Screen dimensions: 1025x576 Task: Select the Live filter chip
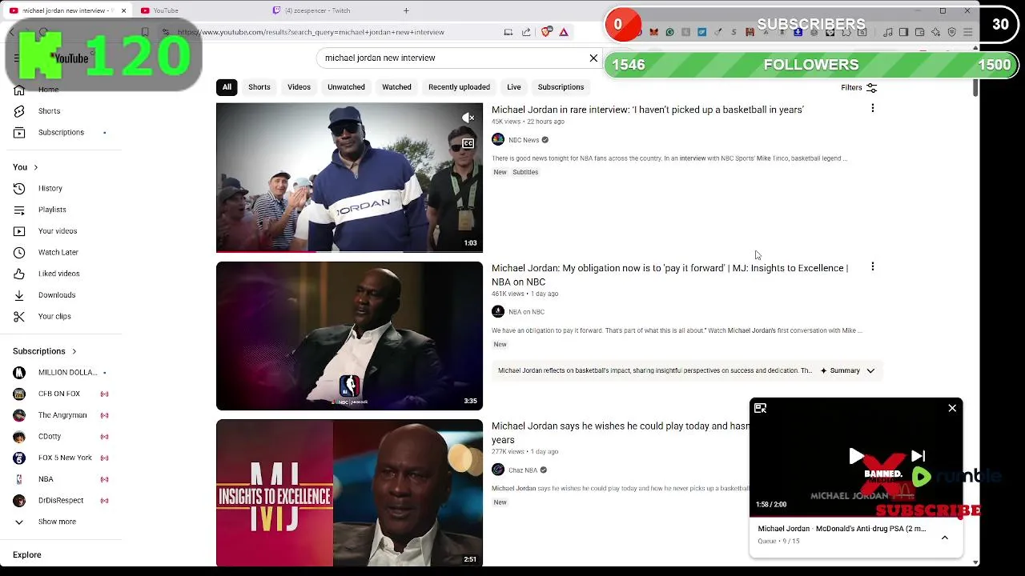[514, 87]
